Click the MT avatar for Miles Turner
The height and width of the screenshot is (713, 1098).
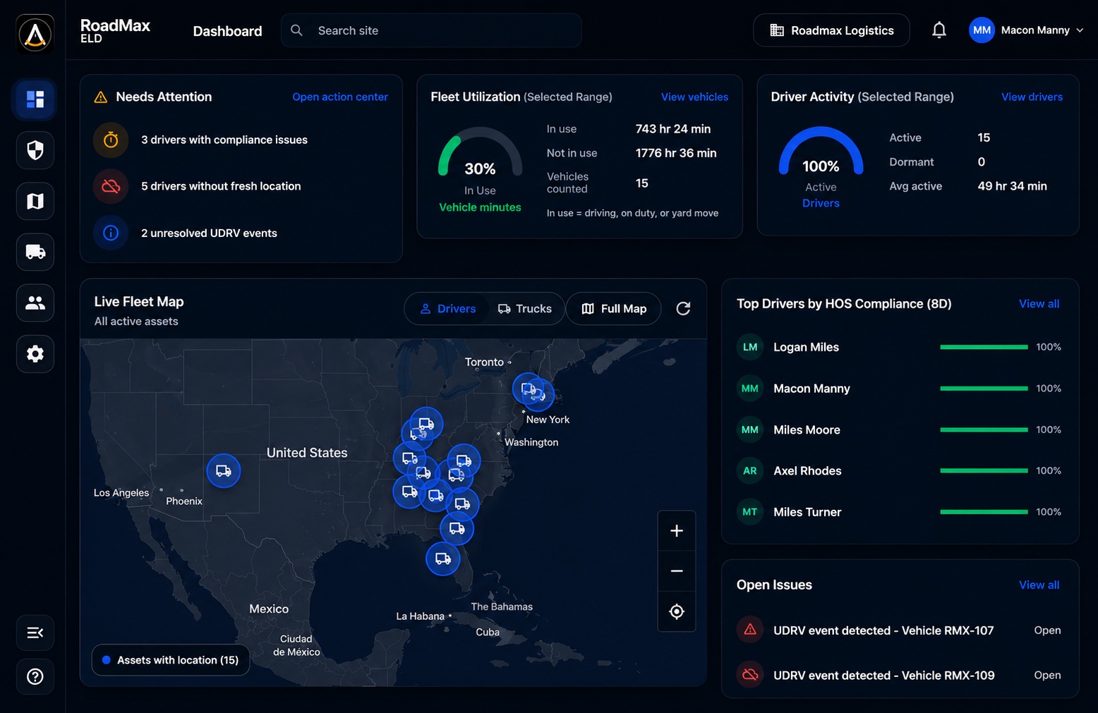pos(750,512)
